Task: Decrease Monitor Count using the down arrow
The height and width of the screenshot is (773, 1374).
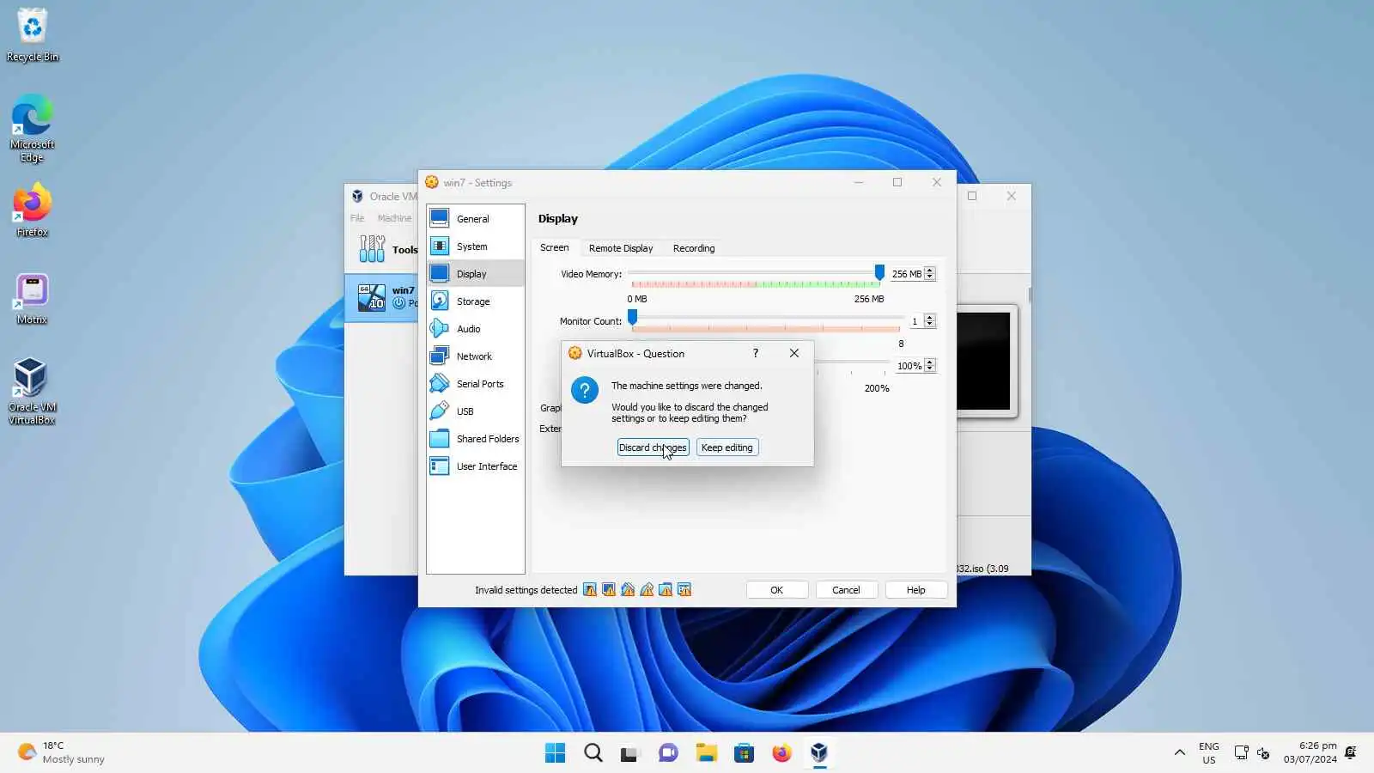Action: 930,325
